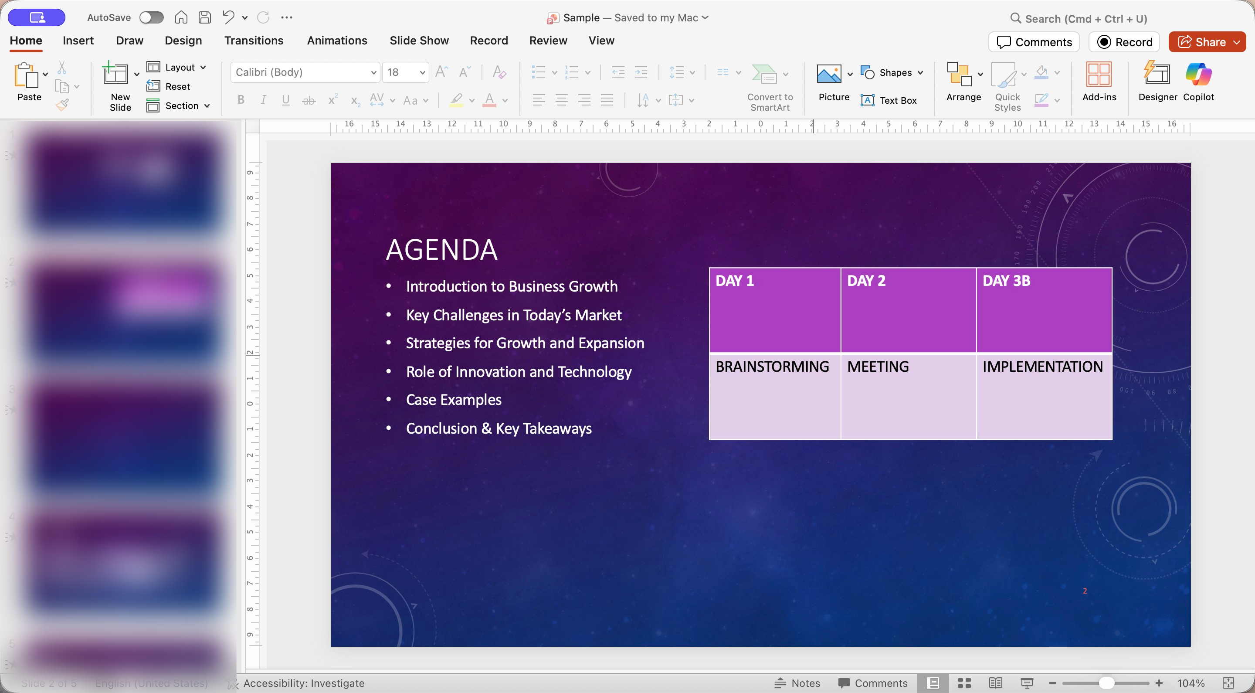The width and height of the screenshot is (1255, 693).
Task: Click the zoom slider handle
Action: coord(1106,683)
